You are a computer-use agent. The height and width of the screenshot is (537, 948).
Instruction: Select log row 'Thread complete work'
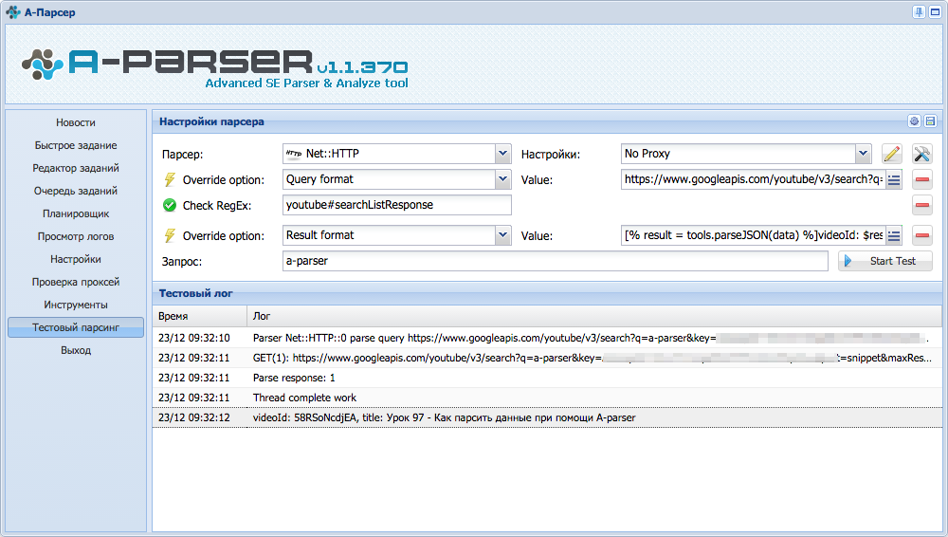(x=547, y=398)
